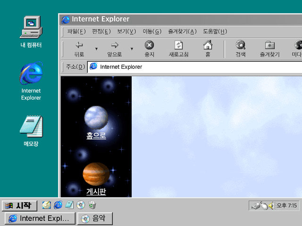The height and width of the screenshot is (226, 302).
Task: Click the recycle bin quick launch icon
Action: [x=92, y=205]
